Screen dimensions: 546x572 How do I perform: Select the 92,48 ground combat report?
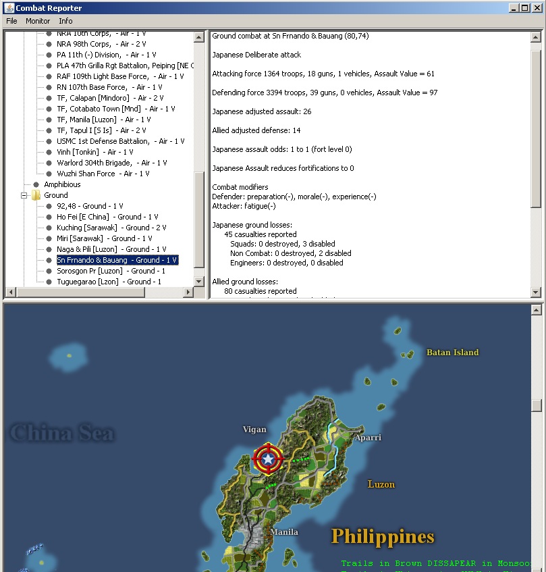point(90,206)
